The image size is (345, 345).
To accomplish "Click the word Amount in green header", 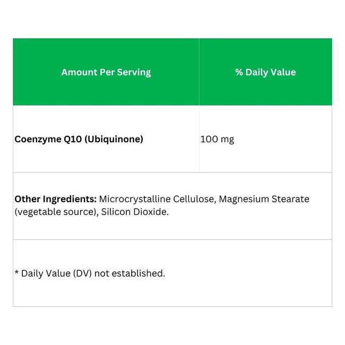I will pos(79,72).
